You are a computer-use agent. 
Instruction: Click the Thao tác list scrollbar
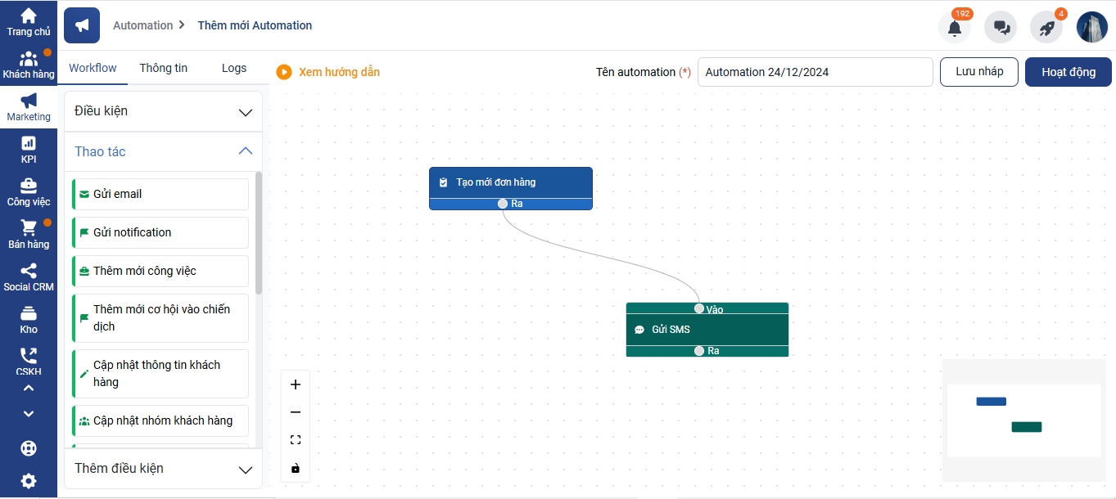[x=259, y=233]
